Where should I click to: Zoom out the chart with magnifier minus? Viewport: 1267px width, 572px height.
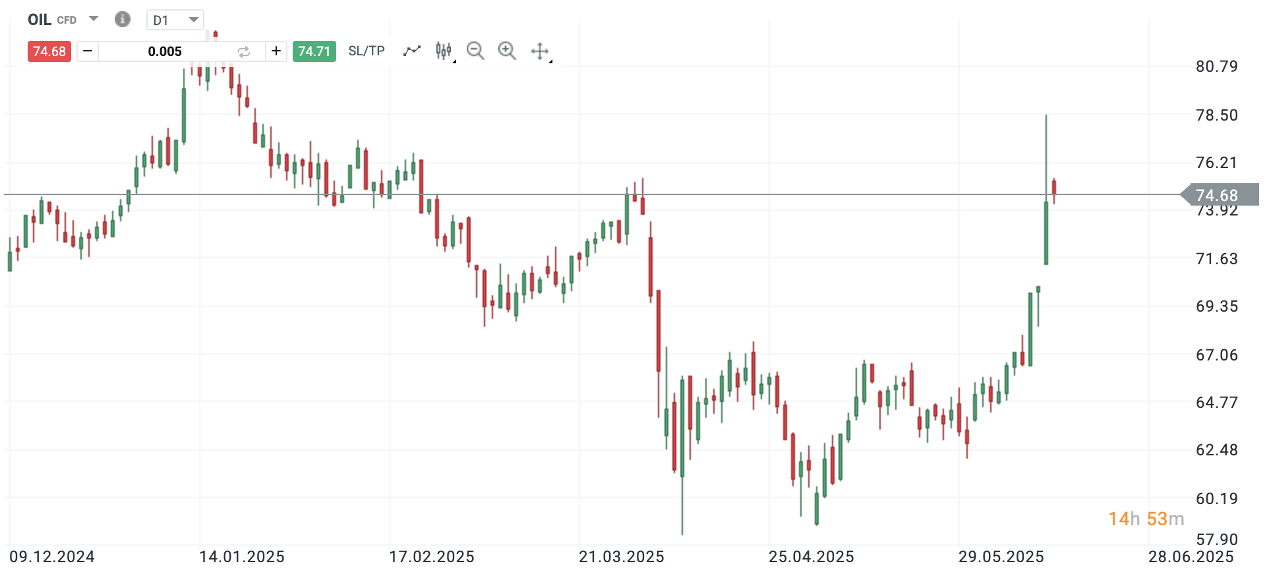pyautogui.click(x=475, y=51)
